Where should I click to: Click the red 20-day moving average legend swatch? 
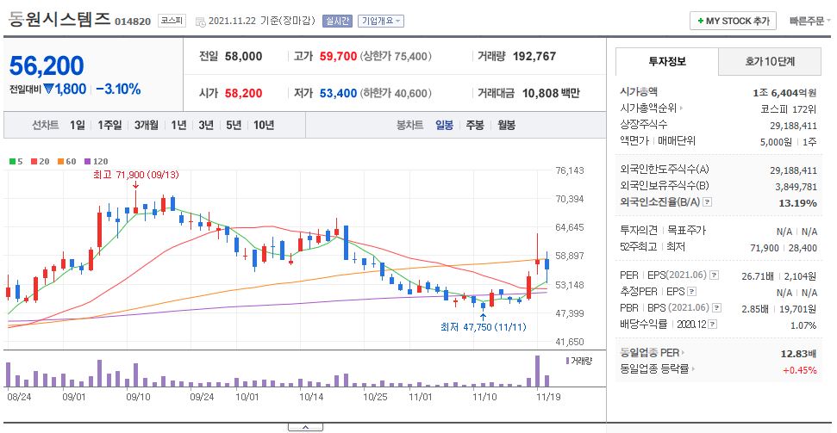click(x=34, y=162)
